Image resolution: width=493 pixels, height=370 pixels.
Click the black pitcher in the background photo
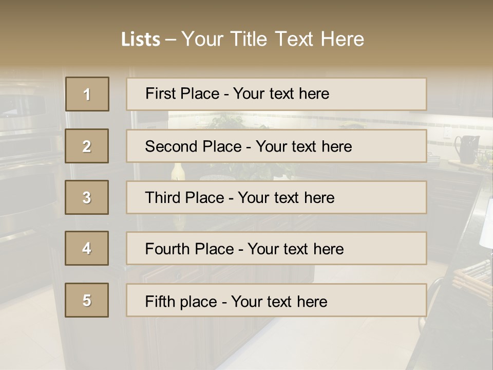(468, 149)
